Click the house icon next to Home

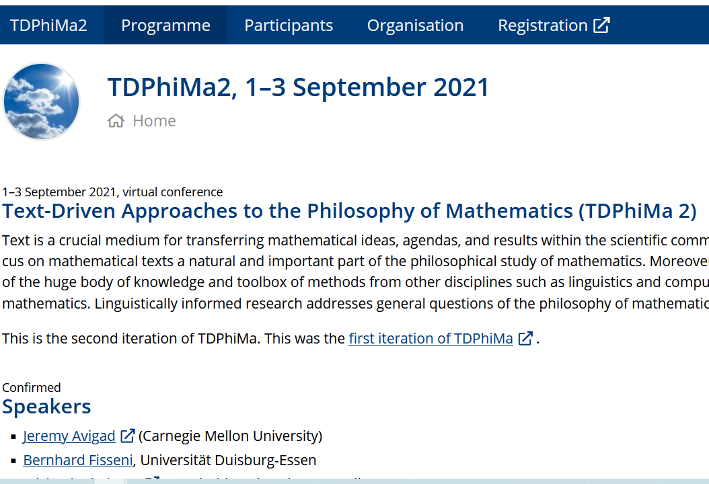click(116, 120)
